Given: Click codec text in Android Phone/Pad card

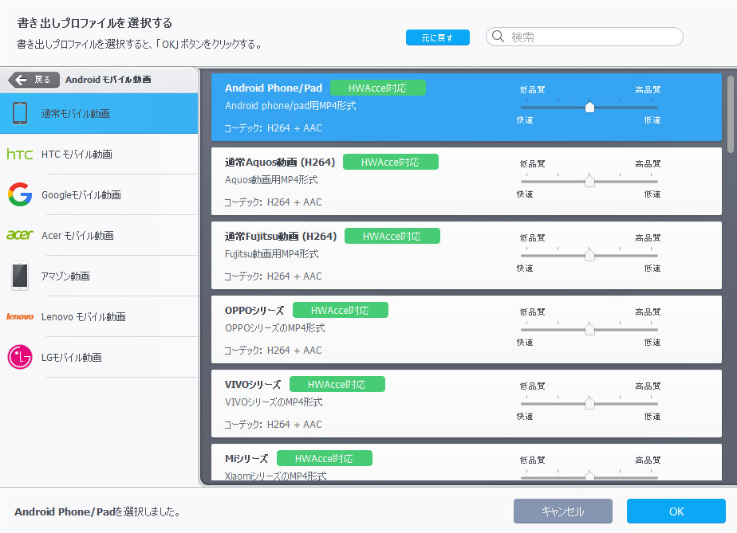Looking at the screenshot, I should coord(273,127).
